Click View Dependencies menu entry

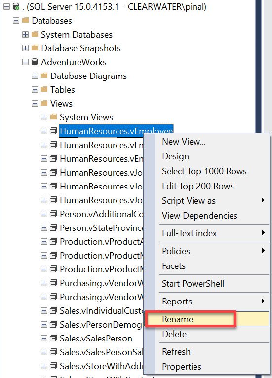click(x=207, y=216)
